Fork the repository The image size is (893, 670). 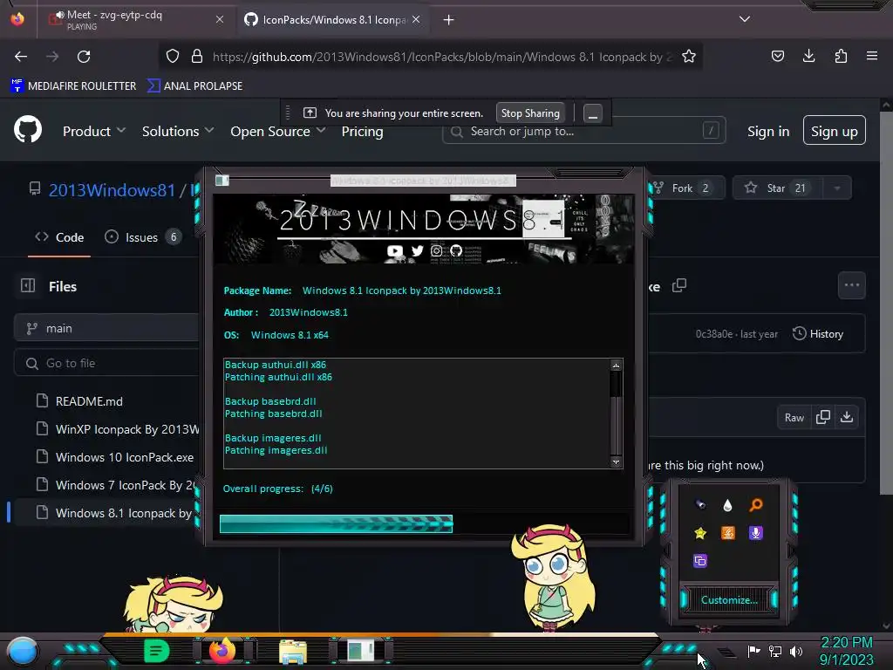pyautogui.click(x=687, y=188)
